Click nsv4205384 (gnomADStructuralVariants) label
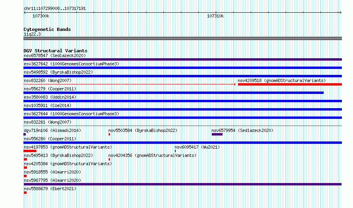The height and width of the screenshot is (208, 353). pos(68,164)
